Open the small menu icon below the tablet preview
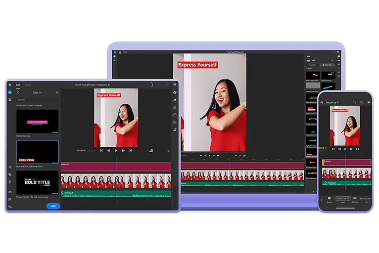 point(168,151)
